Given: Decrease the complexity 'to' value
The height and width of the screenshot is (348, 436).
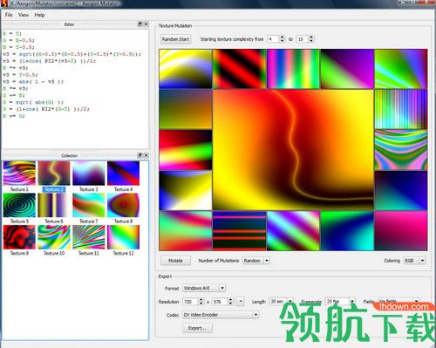Looking at the screenshot, I should [x=311, y=41].
